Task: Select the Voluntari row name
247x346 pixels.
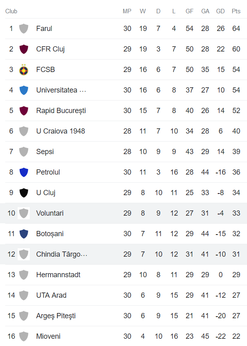Action: pos(50,213)
